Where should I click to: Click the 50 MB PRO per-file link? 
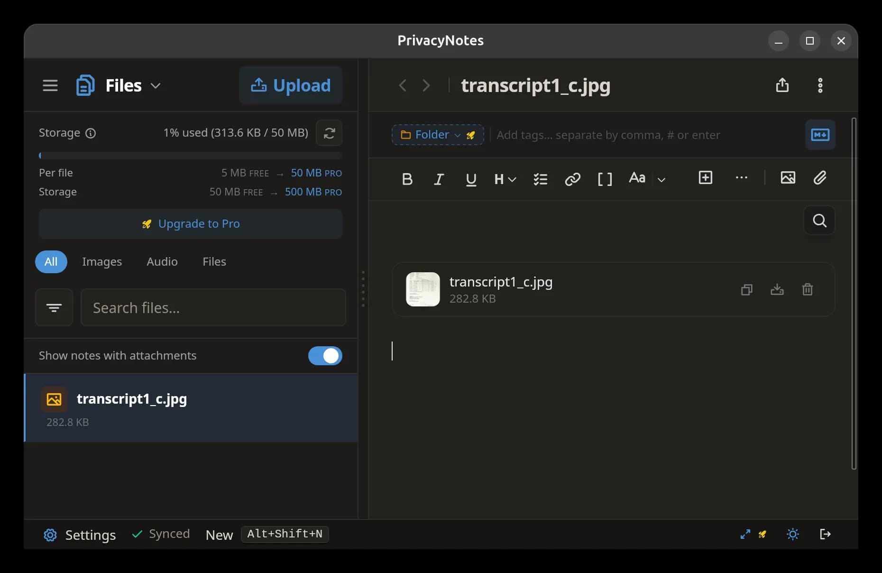click(x=316, y=173)
